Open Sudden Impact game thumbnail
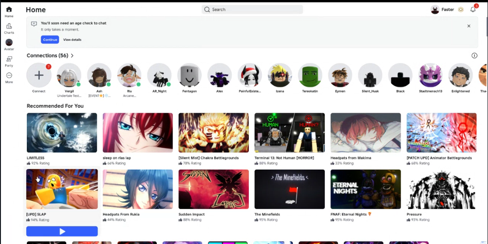488x244 pixels. (x=214, y=189)
